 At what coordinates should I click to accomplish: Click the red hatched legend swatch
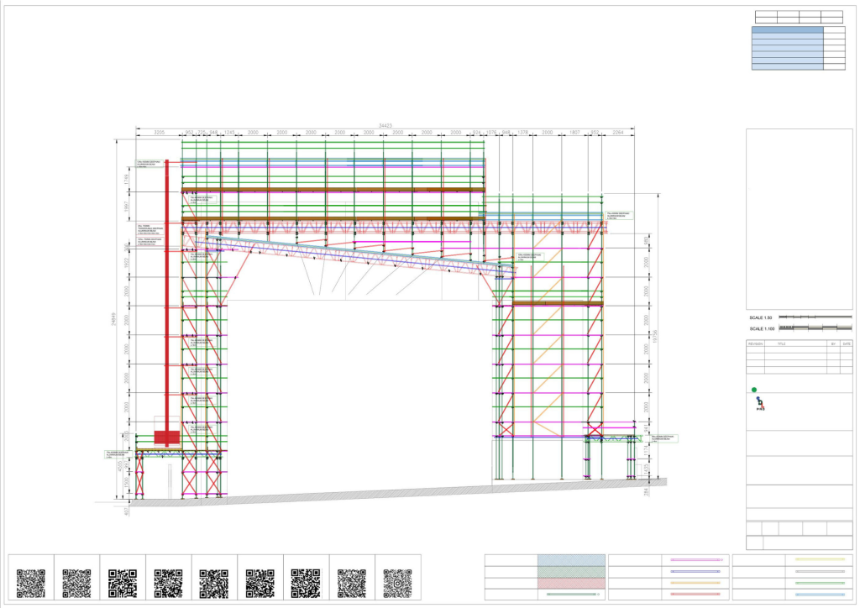(x=571, y=584)
